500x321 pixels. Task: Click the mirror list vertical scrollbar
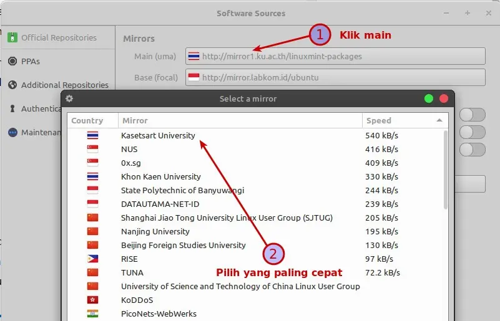point(446,170)
